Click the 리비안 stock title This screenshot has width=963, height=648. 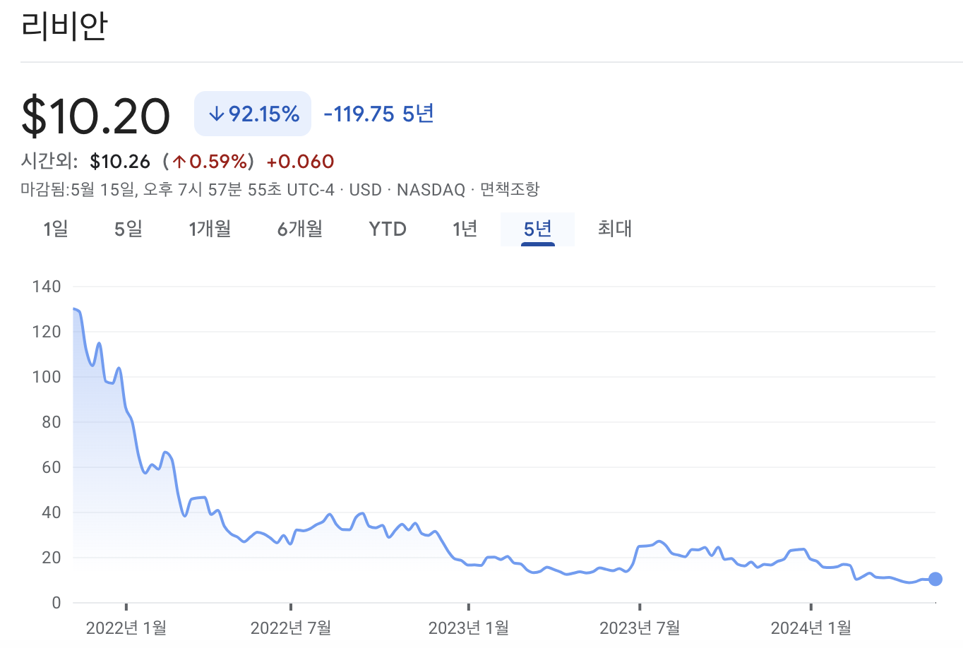click(64, 25)
